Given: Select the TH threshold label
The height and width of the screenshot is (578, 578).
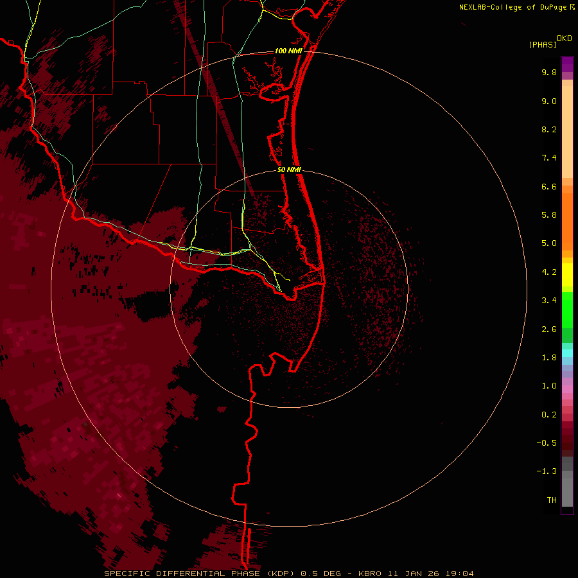Looking at the screenshot, I should click(552, 500).
